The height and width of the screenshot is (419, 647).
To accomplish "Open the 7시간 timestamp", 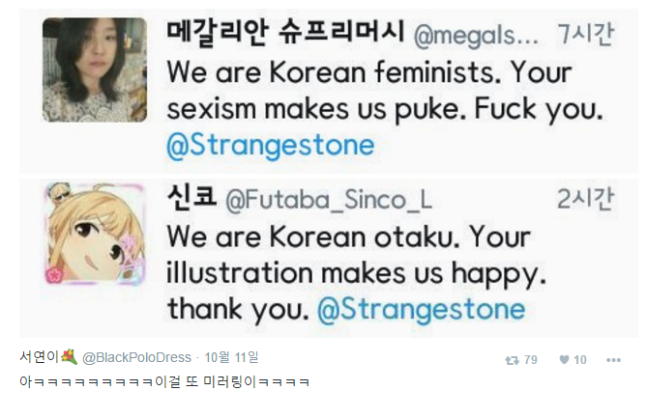I will coord(585,36).
